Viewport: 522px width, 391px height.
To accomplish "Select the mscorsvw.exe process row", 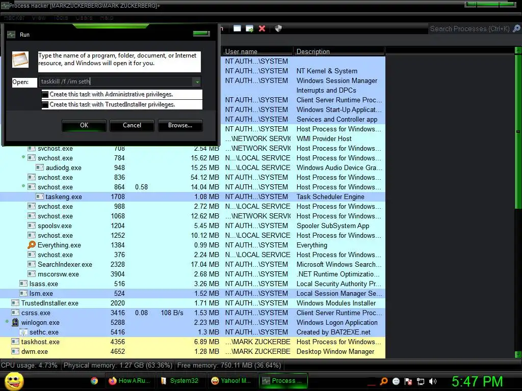I will 193,274.
